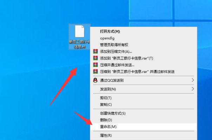Screen dimensions: 212x140
Task: Select 管理员取得所有权
Action: pos(143,45)
